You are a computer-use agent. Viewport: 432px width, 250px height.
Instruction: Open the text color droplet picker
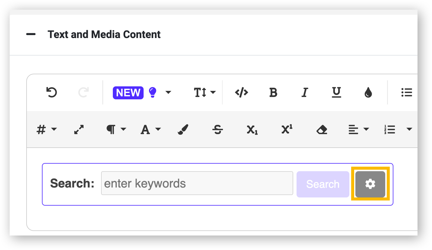click(368, 92)
